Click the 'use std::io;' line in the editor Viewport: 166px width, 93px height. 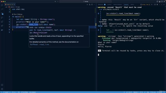pyautogui.click(x=18, y=9)
